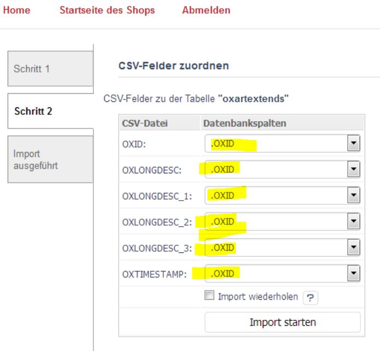Enable the Import wiederholen checkbox
The height and width of the screenshot is (351, 380).
[209, 297]
